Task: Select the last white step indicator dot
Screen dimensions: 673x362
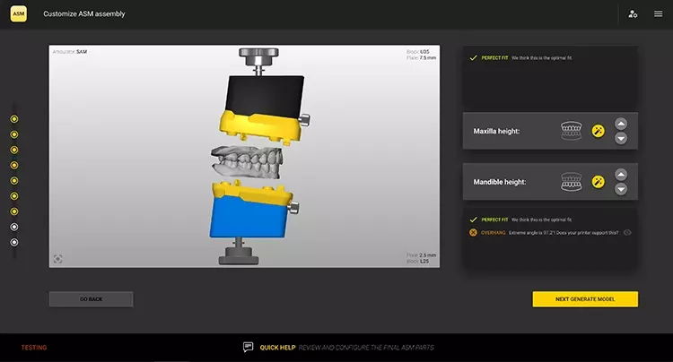Action: click(14, 243)
